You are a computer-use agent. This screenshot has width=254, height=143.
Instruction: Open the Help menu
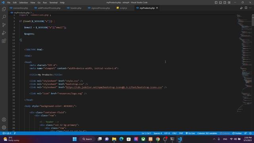click(x=62, y=3)
